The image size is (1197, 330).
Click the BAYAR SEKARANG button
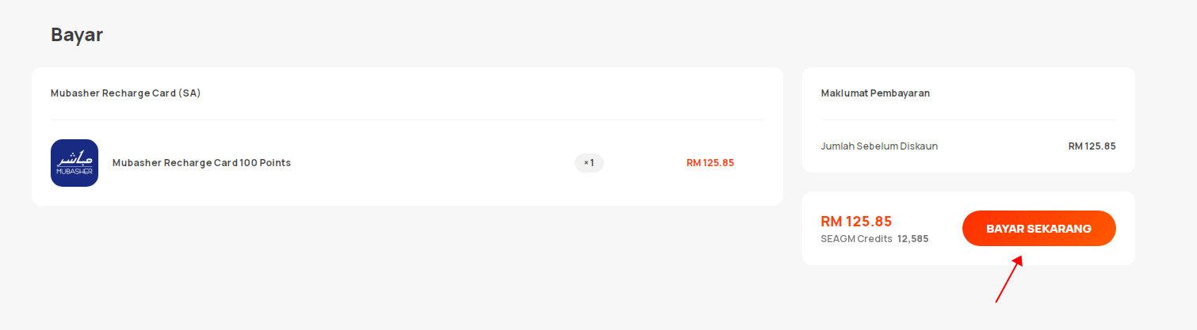click(1038, 229)
